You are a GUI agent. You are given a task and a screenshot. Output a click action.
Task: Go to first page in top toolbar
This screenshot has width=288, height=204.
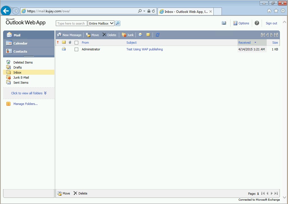point(263,35)
